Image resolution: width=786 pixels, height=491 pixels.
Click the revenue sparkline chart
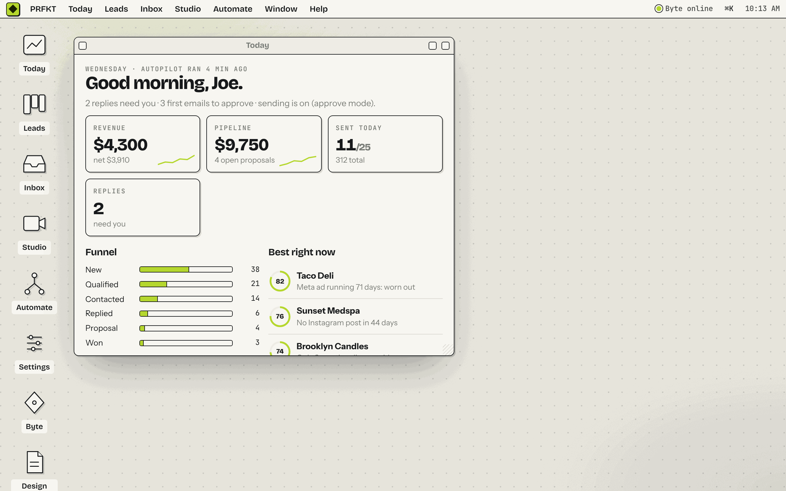coord(176,160)
